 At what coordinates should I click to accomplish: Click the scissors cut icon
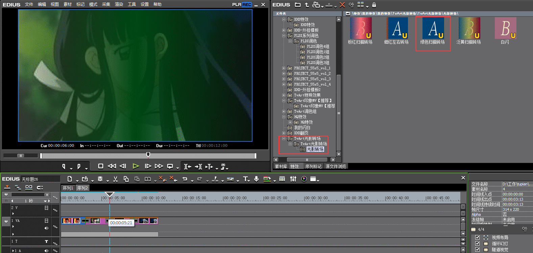[116, 179]
